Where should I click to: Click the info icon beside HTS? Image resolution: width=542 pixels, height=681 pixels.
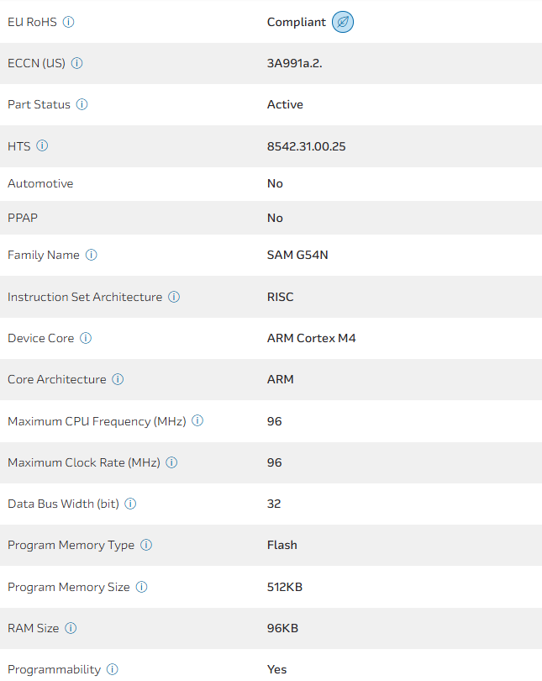click(42, 145)
